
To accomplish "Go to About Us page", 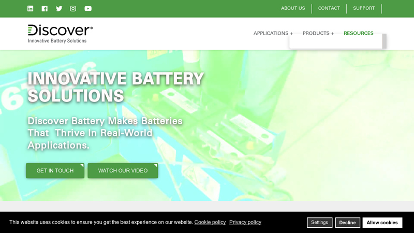I will 293,8.
